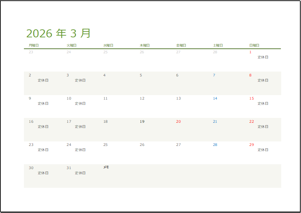Select the red date 1 on Sunday
Screen dimensions: 301x213
pyautogui.click(x=250, y=52)
